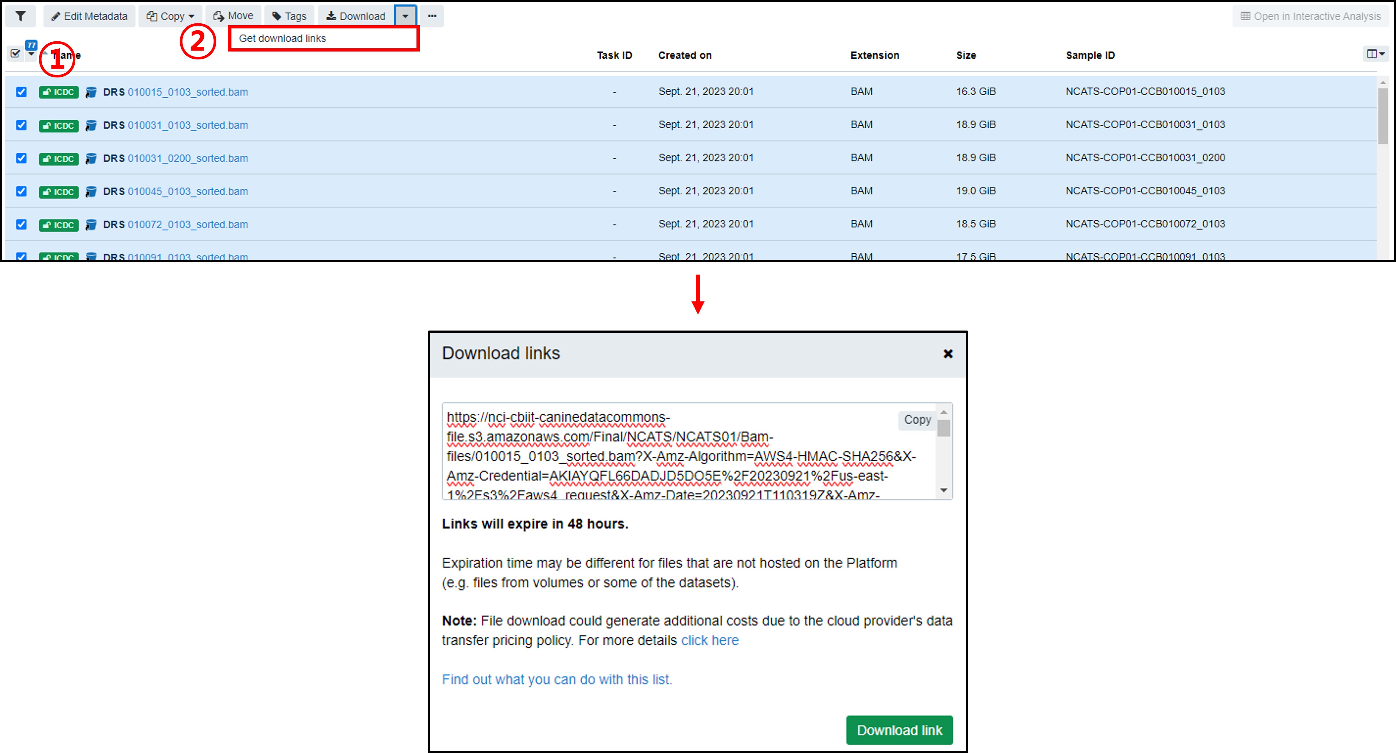Open file 010031_0103_sorted.bam
Image resolution: width=1396 pixels, height=753 pixels.
point(188,125)
